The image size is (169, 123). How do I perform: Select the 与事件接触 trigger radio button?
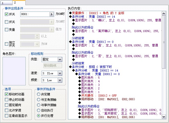coord(38,105)
